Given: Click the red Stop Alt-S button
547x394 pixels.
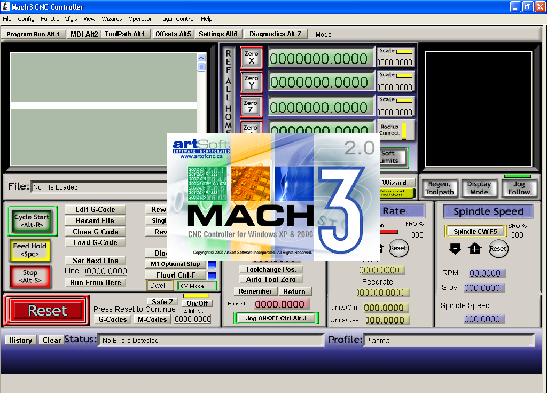Looking at the screenshot, I should tap(30, 276).
